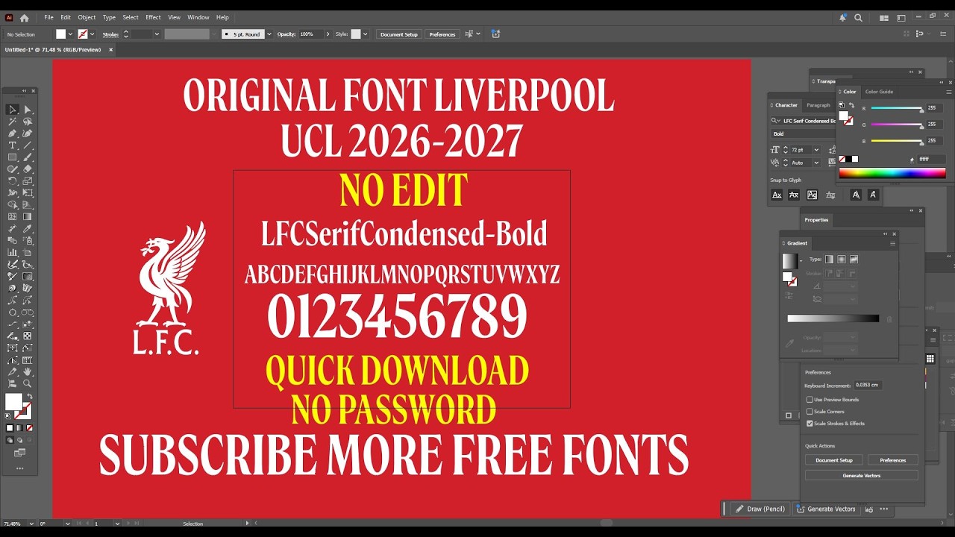Image resolution: width=955 pixels, height=537 pixels.
Task: Select the Rotate tool
Action: (13, 180)
